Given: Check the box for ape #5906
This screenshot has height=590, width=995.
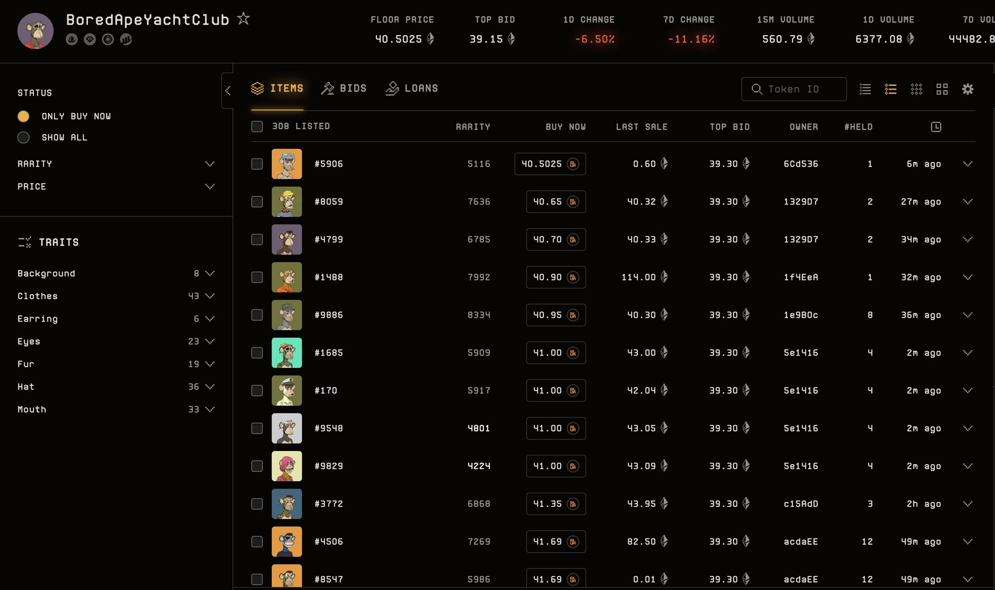Looking at the screenshot, I should 257,164.
